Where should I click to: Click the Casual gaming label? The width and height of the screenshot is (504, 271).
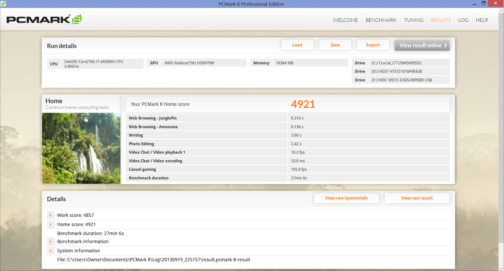pyautogui.click(x=142, y=169)
